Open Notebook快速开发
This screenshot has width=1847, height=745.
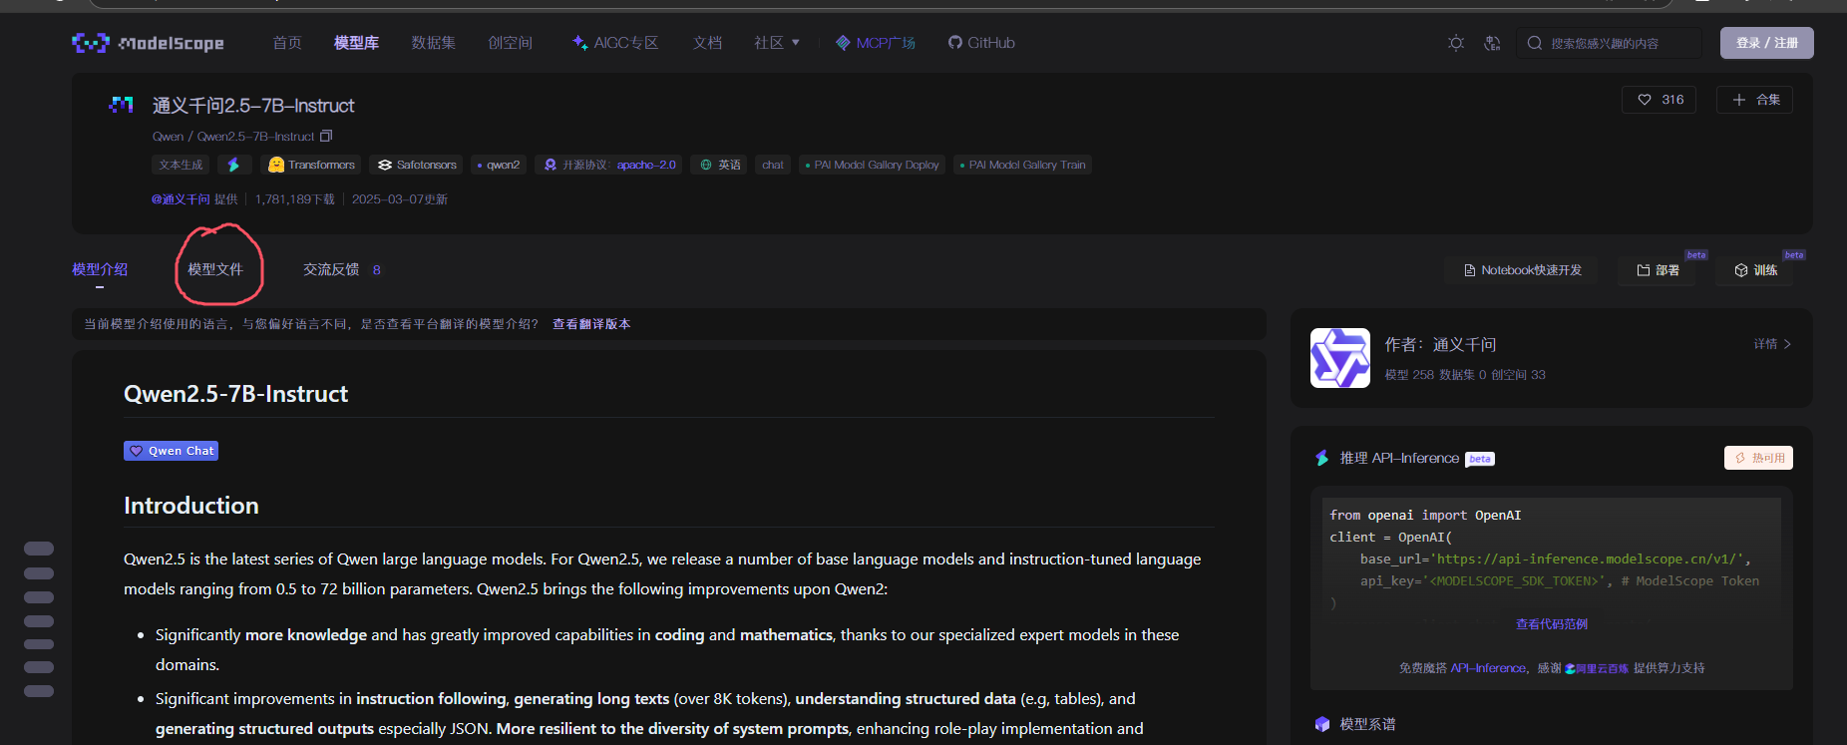(x=1522, y=270)
